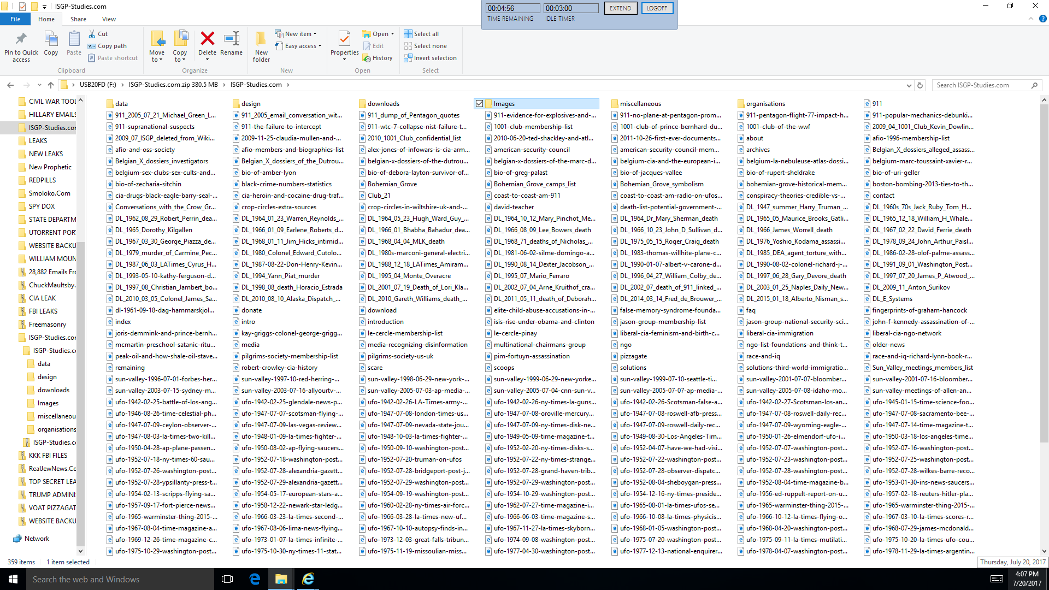1049x590 pixels.
Task: Open Properties icon in ribbon
Action: tap(344, 39)
